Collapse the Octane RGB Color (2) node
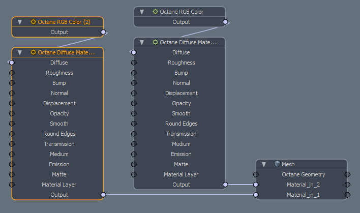This screenshot has height=213, width=360. coord(20,22)
